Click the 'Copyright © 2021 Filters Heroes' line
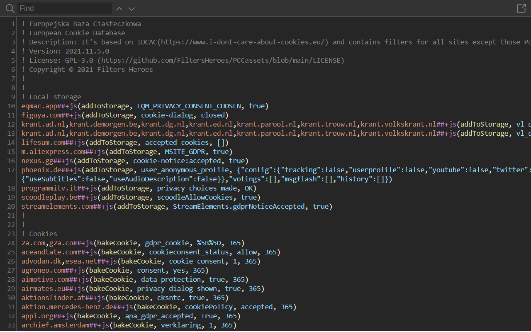Image resolution: width=531 pixels, height=332 pixels. 87,69
